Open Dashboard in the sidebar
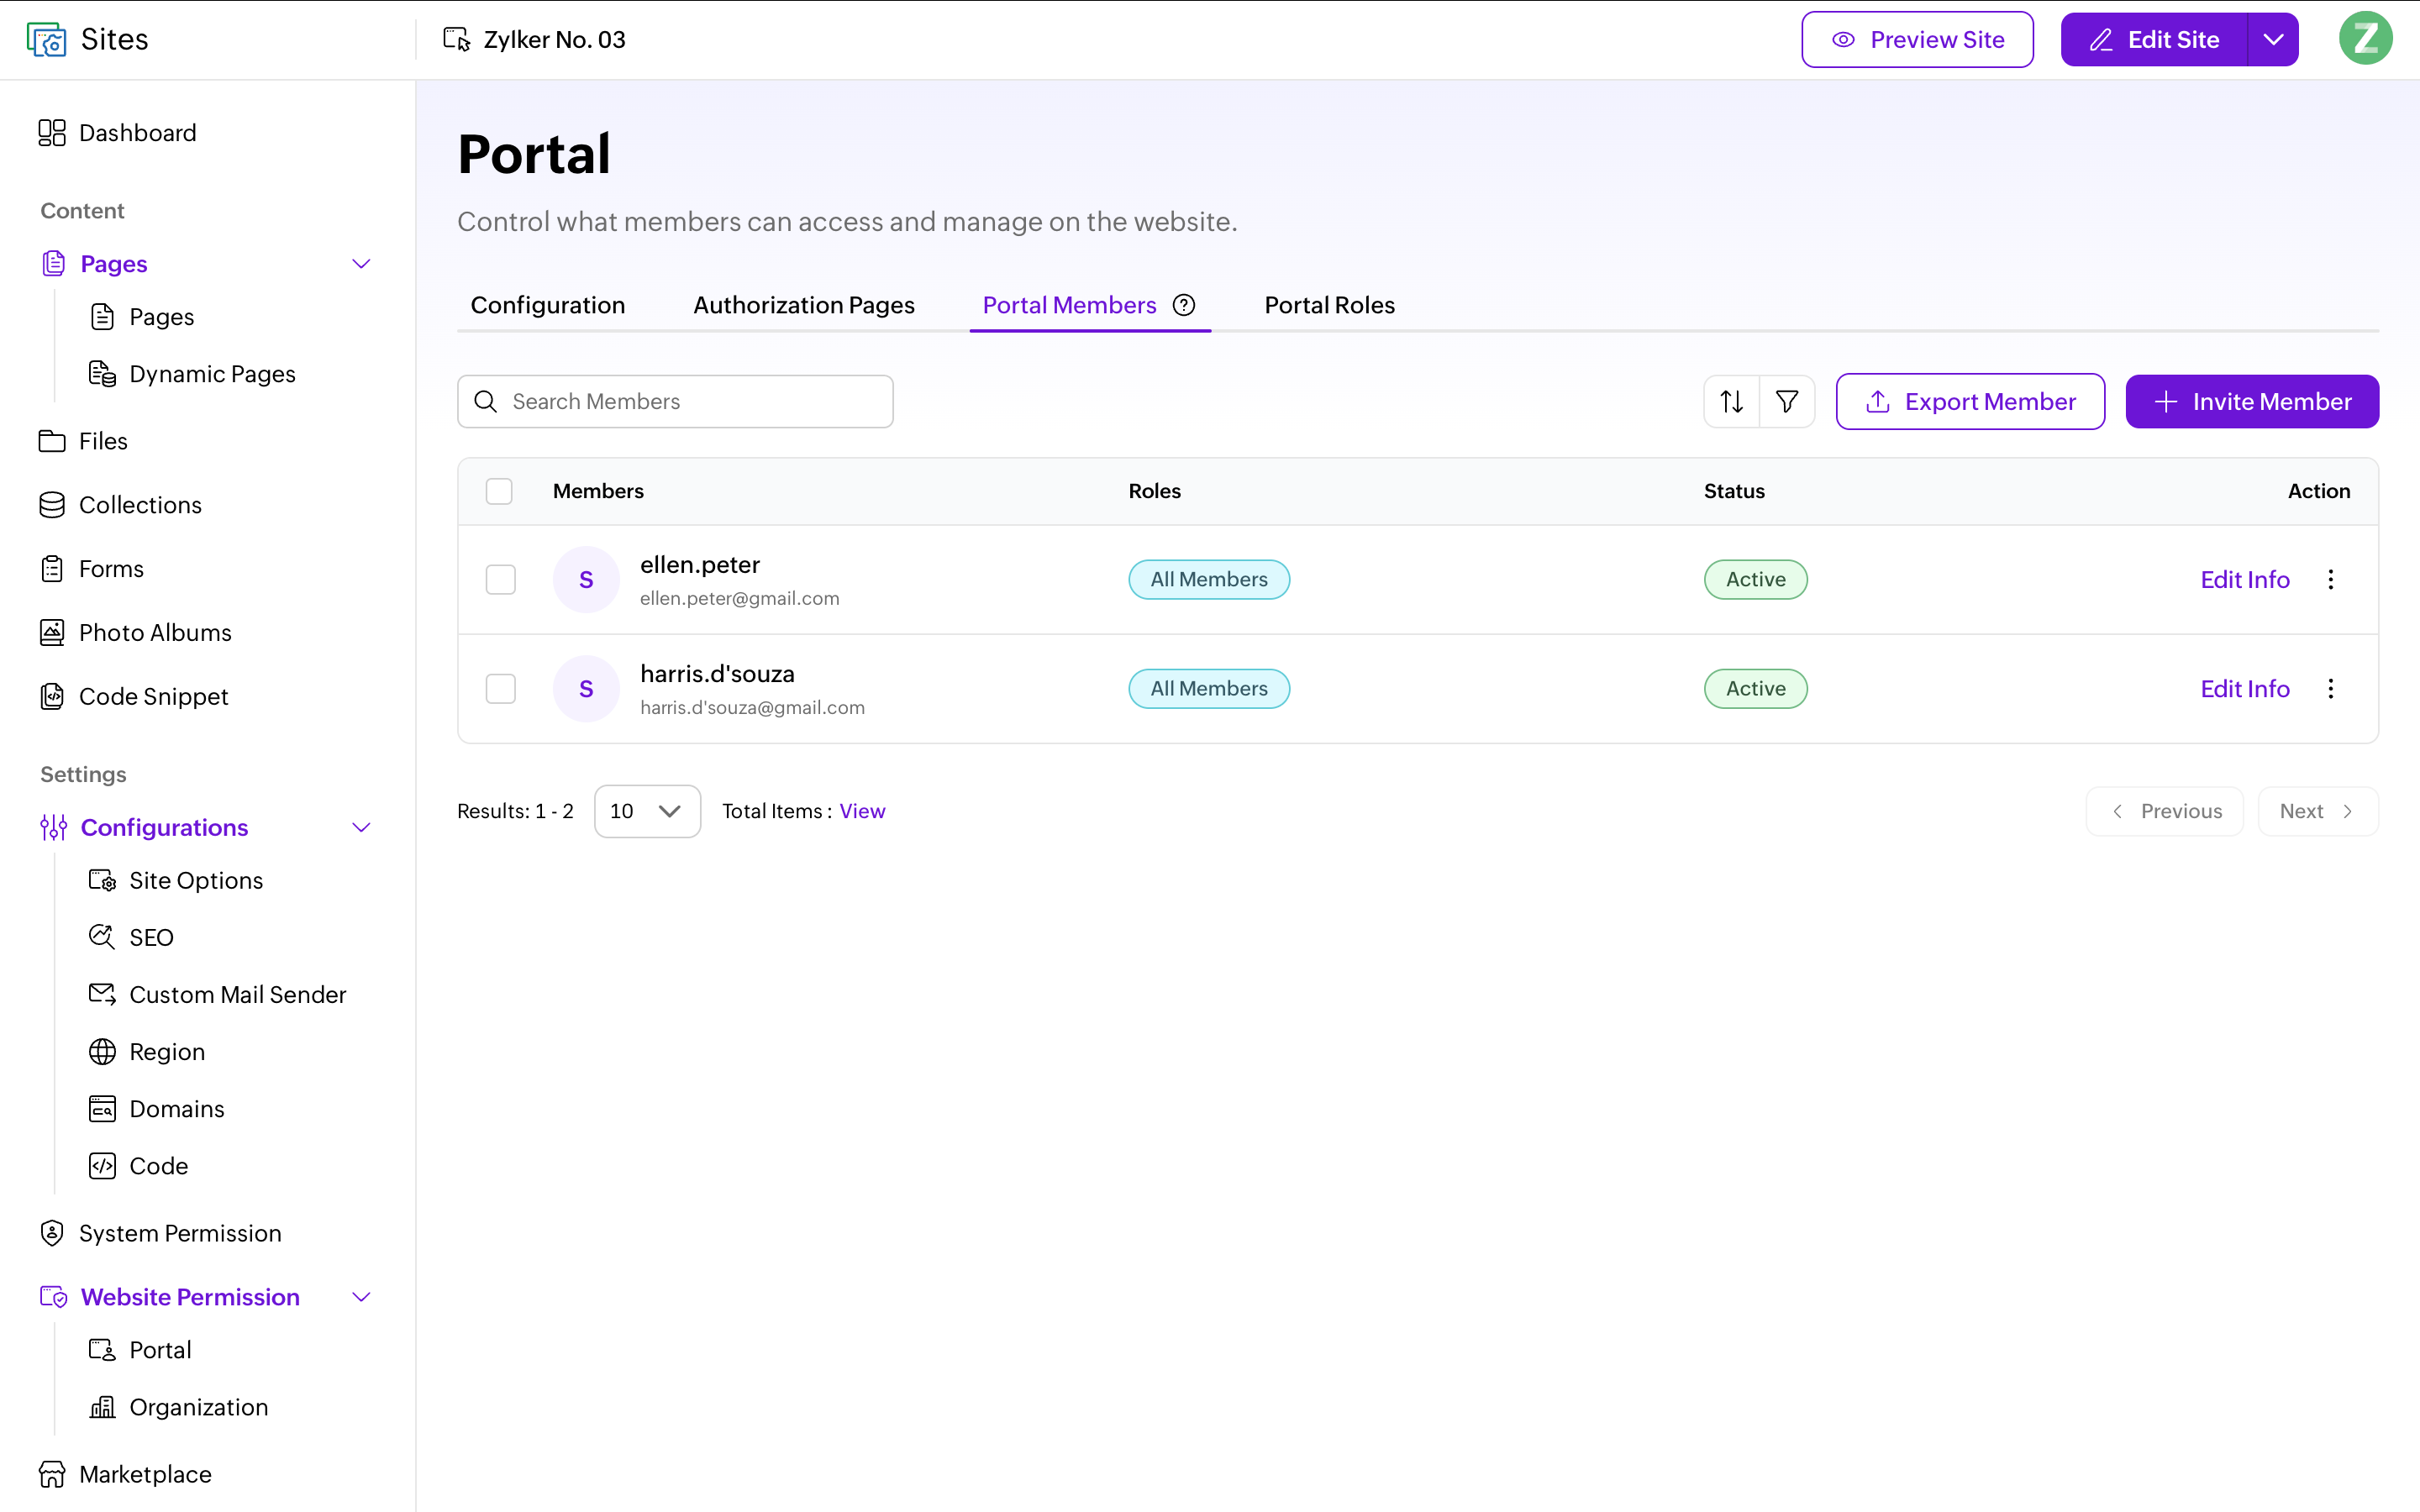 [118, 133]
